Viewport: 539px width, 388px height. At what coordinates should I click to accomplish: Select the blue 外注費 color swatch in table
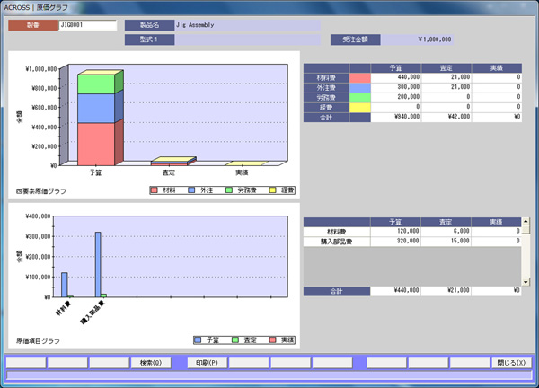click(x=359, y=87)
